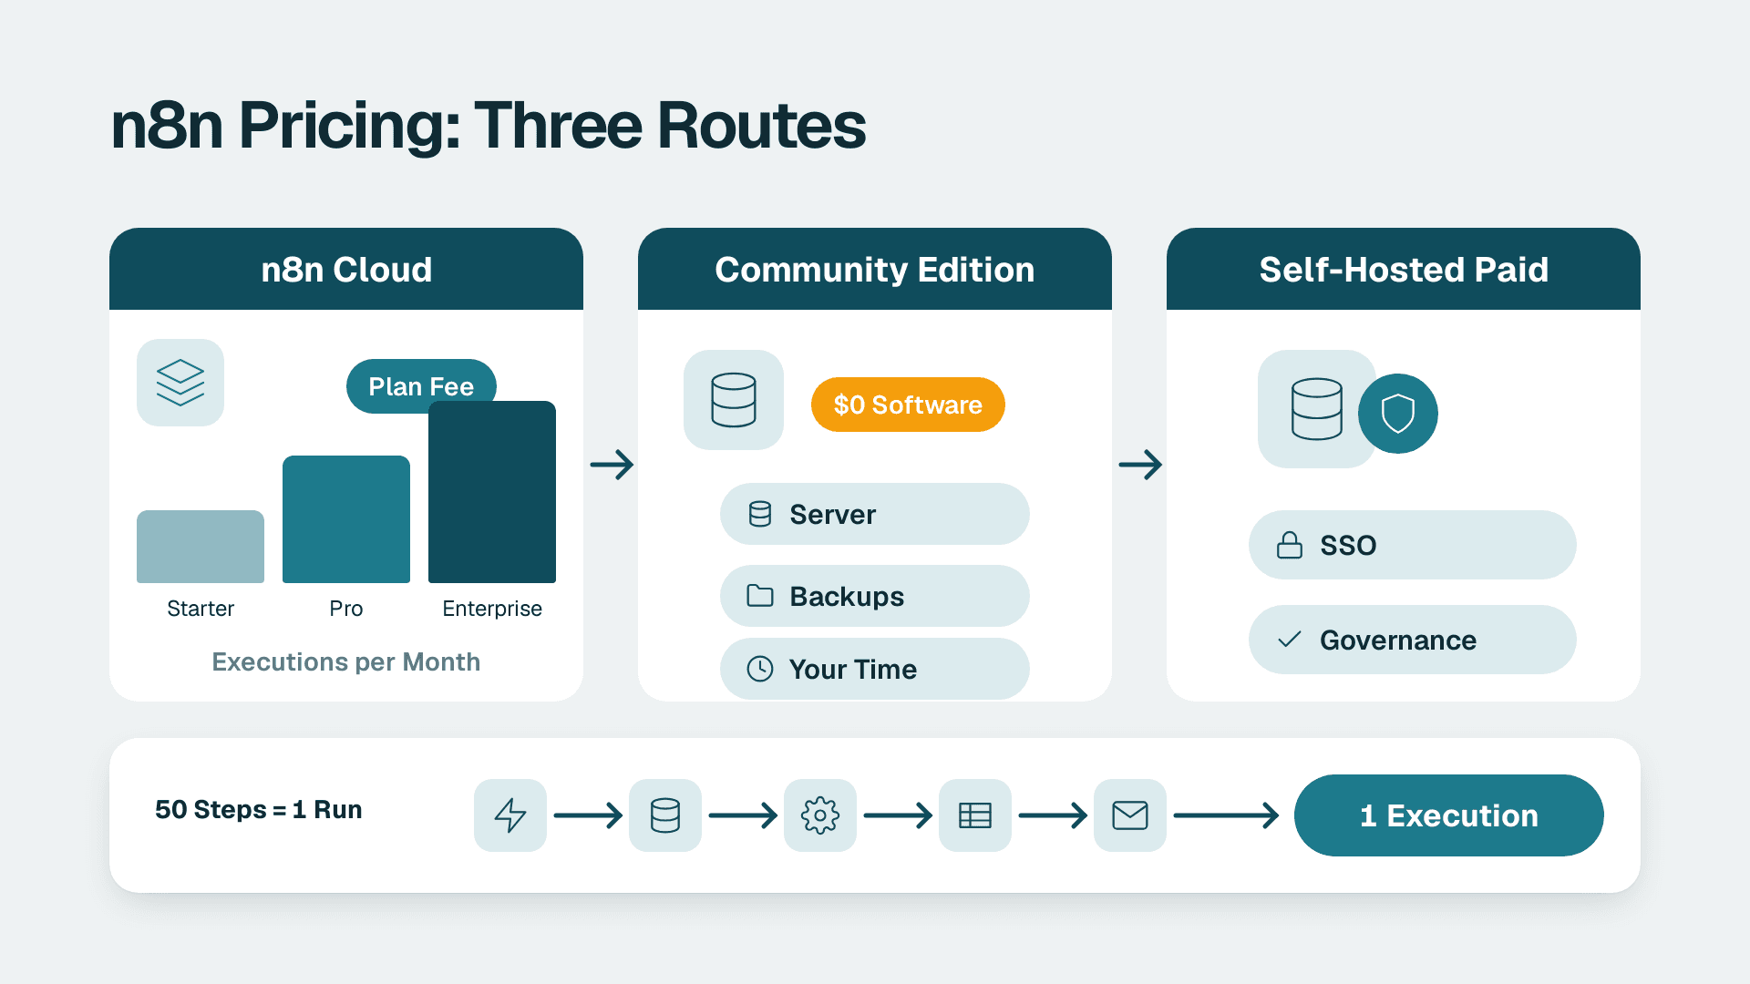
Task: Click the lightning bolt trigger icon
Action: 510,815
